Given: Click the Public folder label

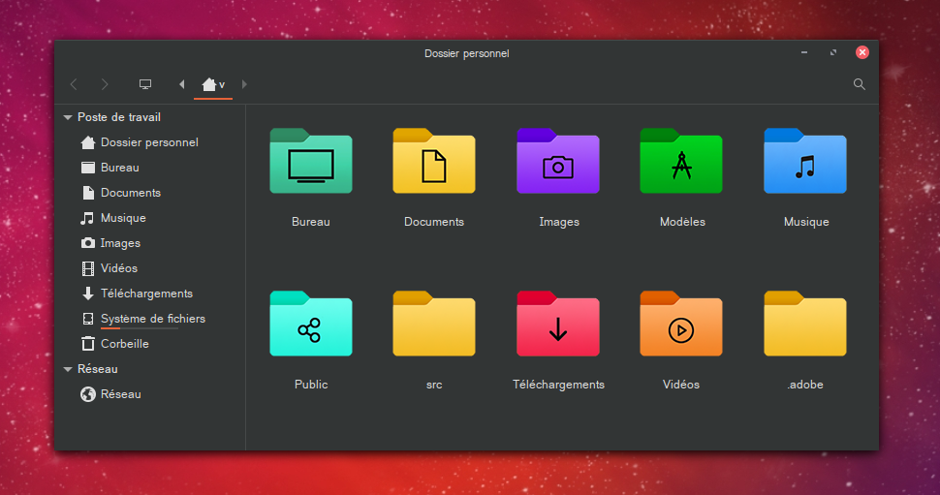Looking at the screenshot, I should point(311,385).
